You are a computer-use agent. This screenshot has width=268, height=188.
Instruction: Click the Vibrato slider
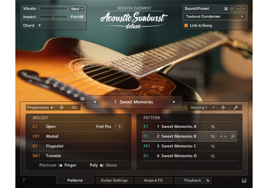click(53, 9)
